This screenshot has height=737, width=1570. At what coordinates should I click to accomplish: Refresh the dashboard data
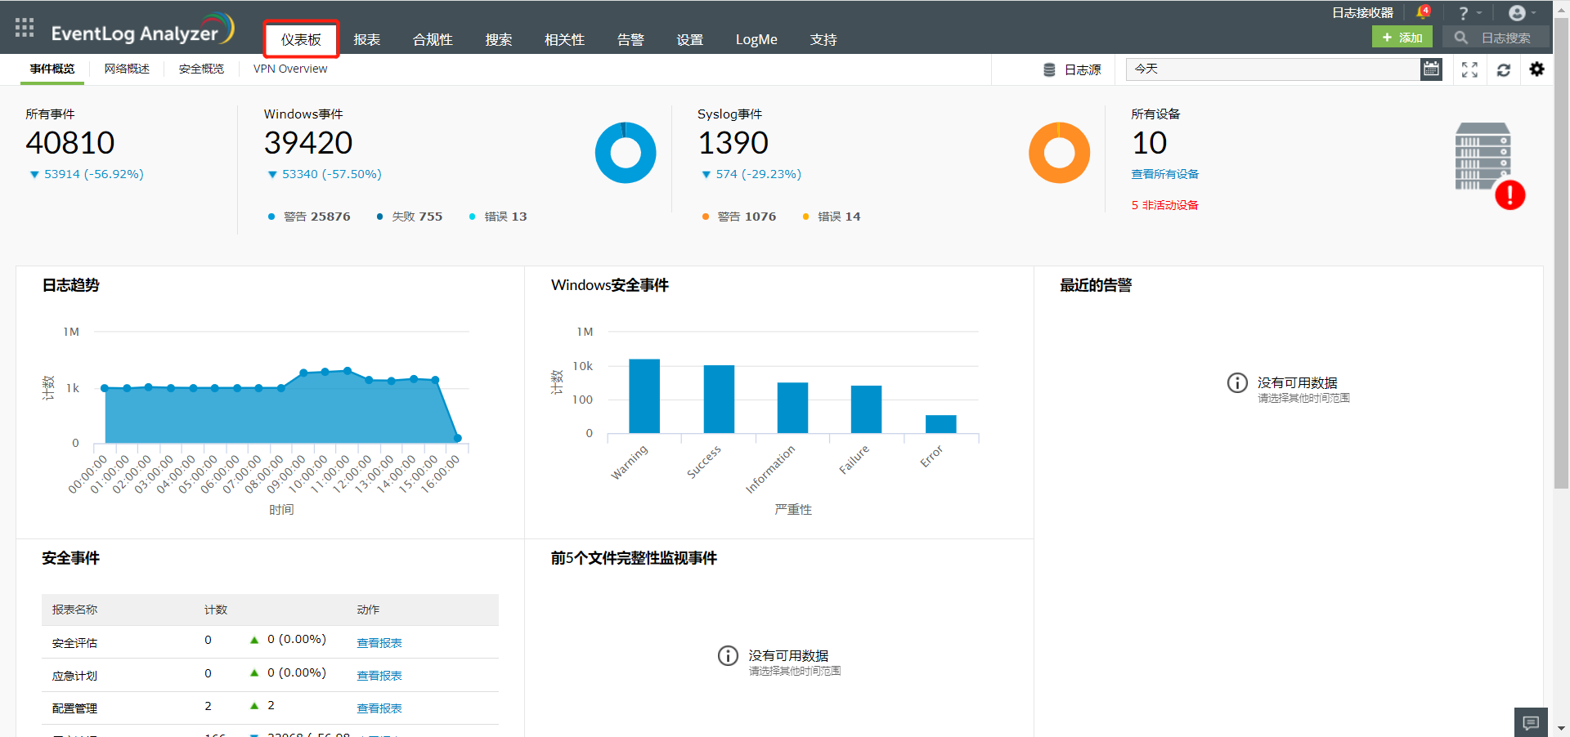point(1503,69)
